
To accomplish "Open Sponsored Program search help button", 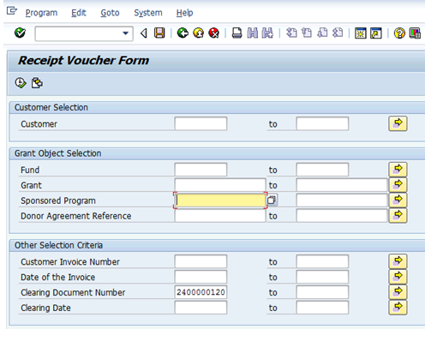I will coord(272,200).
